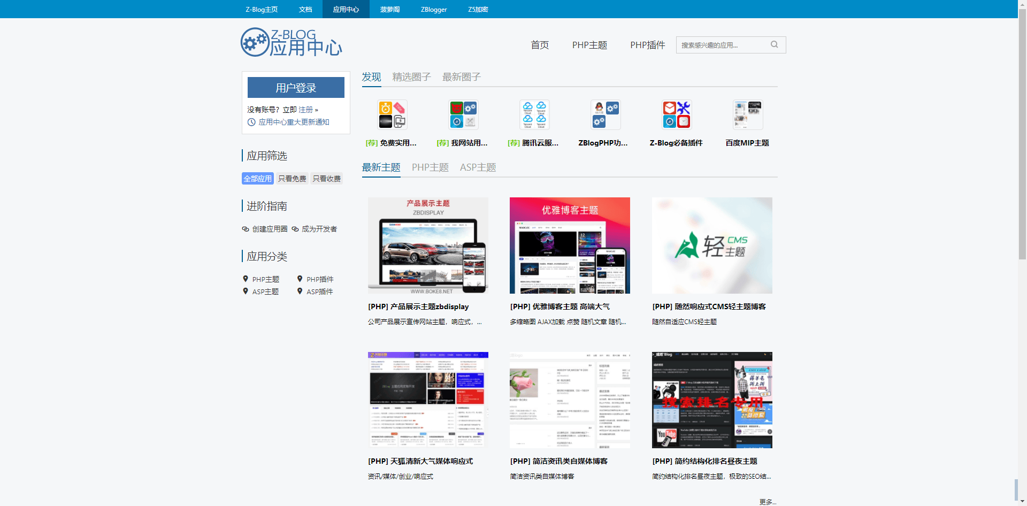
Task: Open PHP插件 in main navigation
Action: point(648,45)
